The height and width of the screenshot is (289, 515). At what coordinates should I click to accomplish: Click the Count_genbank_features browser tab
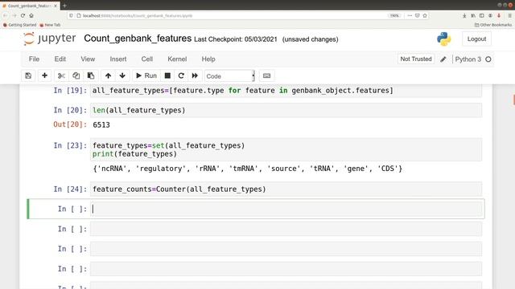tap(30, 6)
